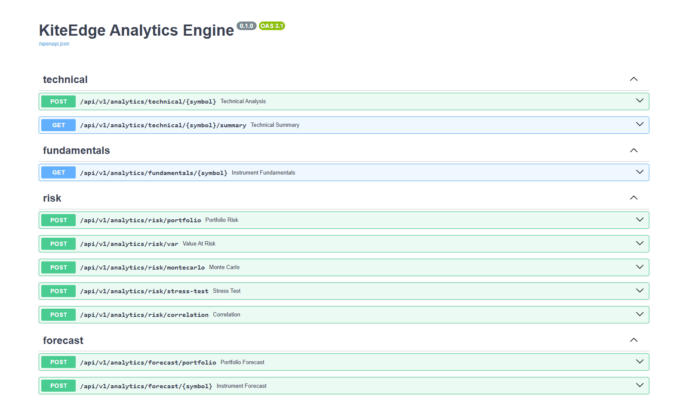
Task: Click the 'Correlation' description text
Action: tap(227, 315)
